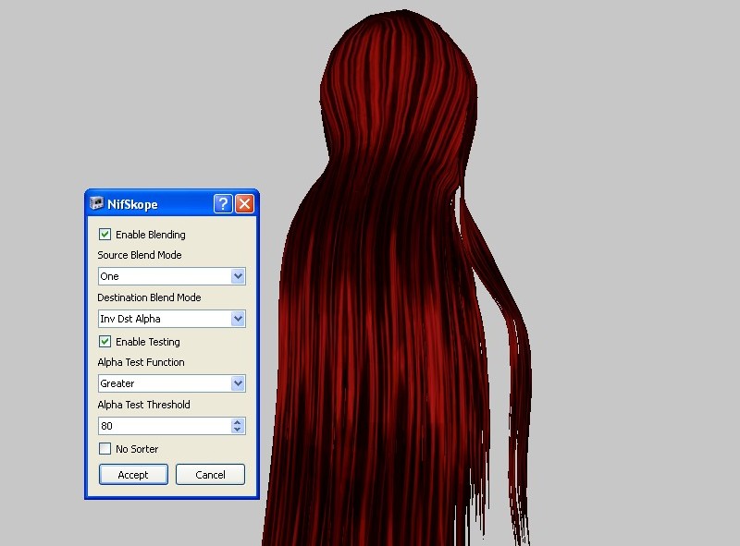The image size is (740, 546).
Task: Click the Cancel button
Action: [x=211, y=474]
